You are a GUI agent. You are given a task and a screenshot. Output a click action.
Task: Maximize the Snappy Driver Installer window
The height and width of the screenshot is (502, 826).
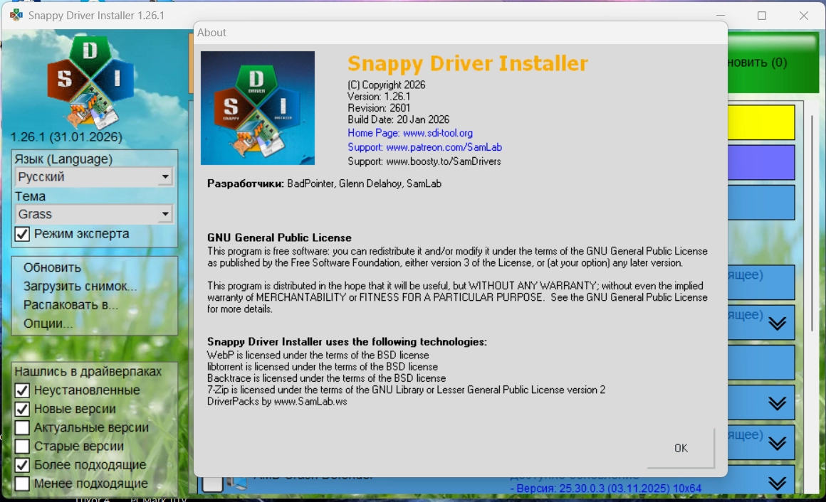(x=762, y=15)
